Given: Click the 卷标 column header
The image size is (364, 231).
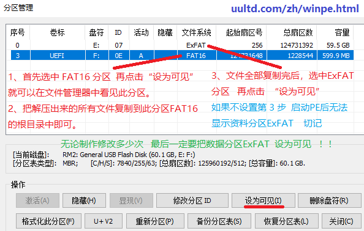Looking at the screenshot, I should coord(58,32).
